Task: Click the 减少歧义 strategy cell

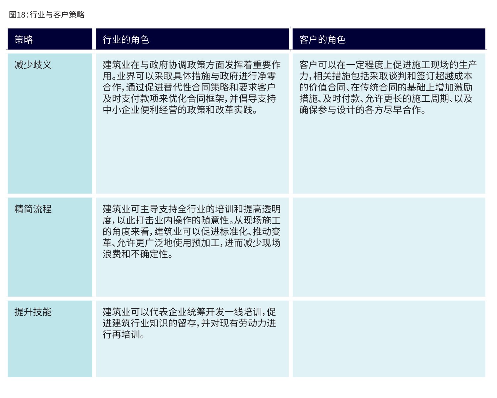Action: click(50, 123)
